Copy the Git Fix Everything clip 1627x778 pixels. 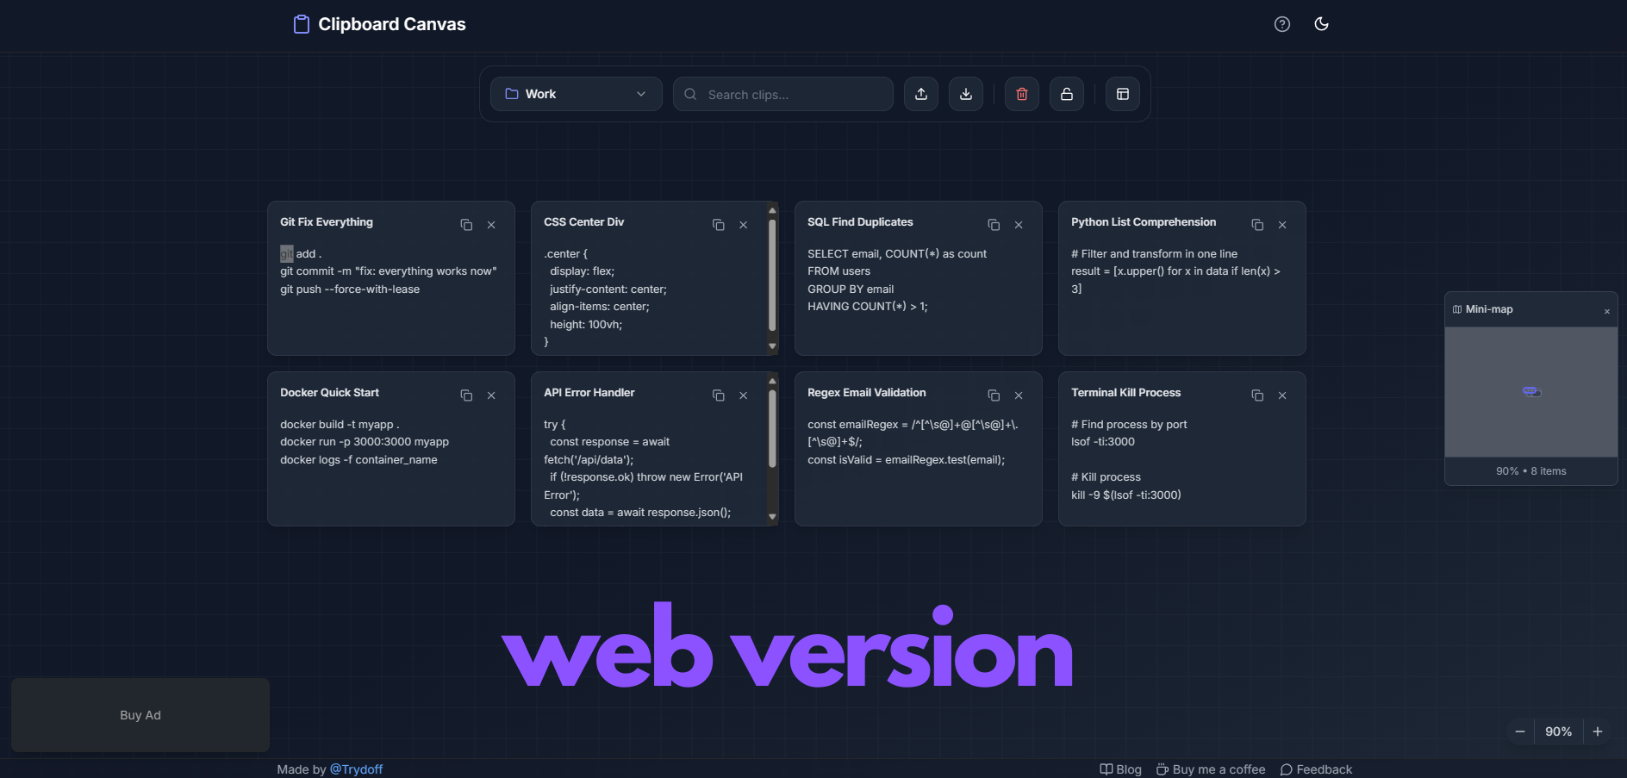click(x=466, y=225)
